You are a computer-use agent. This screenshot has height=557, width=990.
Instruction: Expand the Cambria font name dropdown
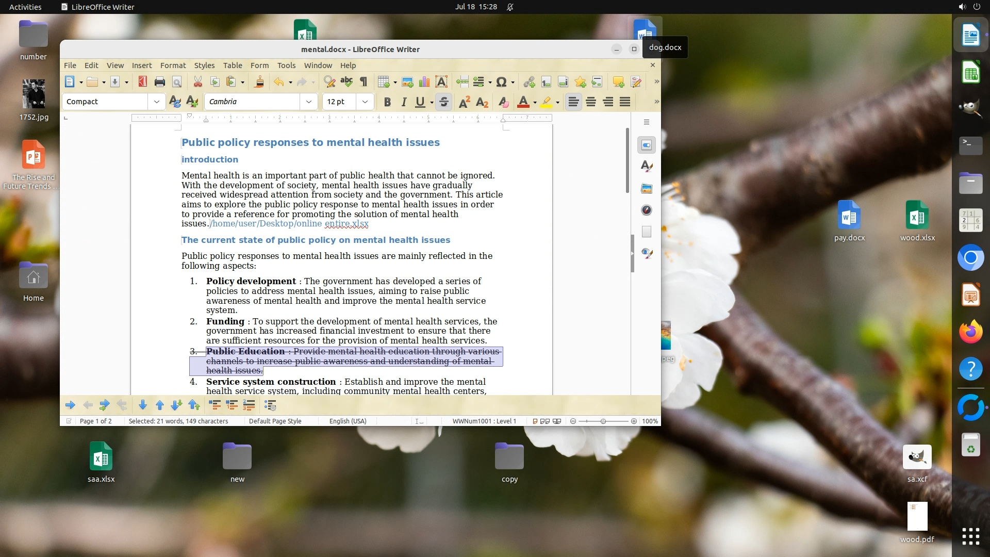pos(308,102)
